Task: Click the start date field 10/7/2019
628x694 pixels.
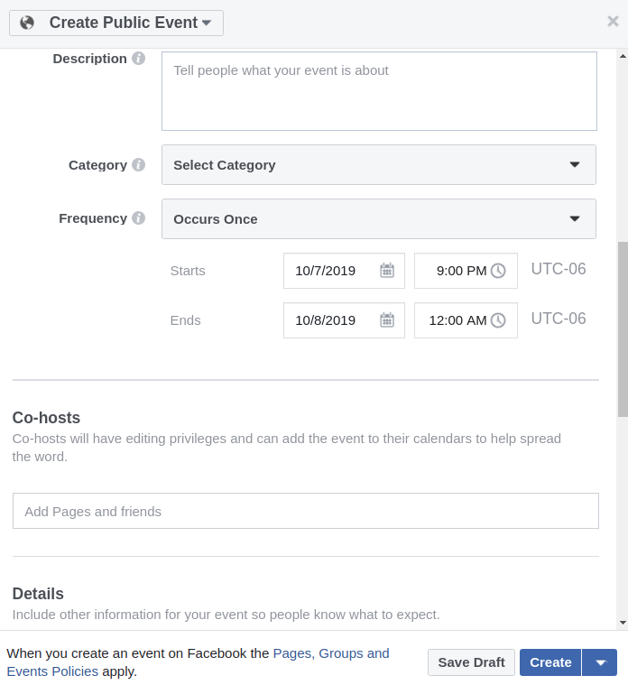Action: 327,271
